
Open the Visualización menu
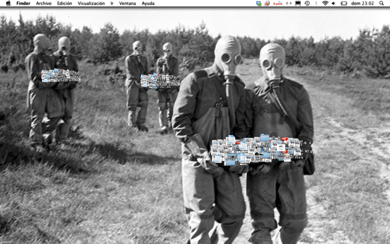tap(91, 3)
